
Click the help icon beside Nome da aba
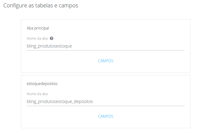click(x=51, y=39)
